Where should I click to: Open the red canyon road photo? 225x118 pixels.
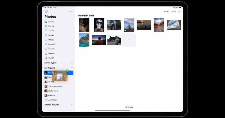[x=159, y=25]
